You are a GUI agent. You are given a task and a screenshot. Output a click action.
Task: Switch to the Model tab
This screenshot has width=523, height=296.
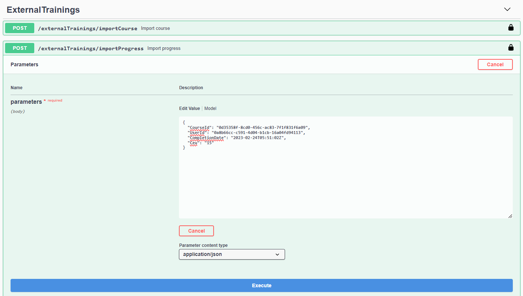tap(210, 108)
